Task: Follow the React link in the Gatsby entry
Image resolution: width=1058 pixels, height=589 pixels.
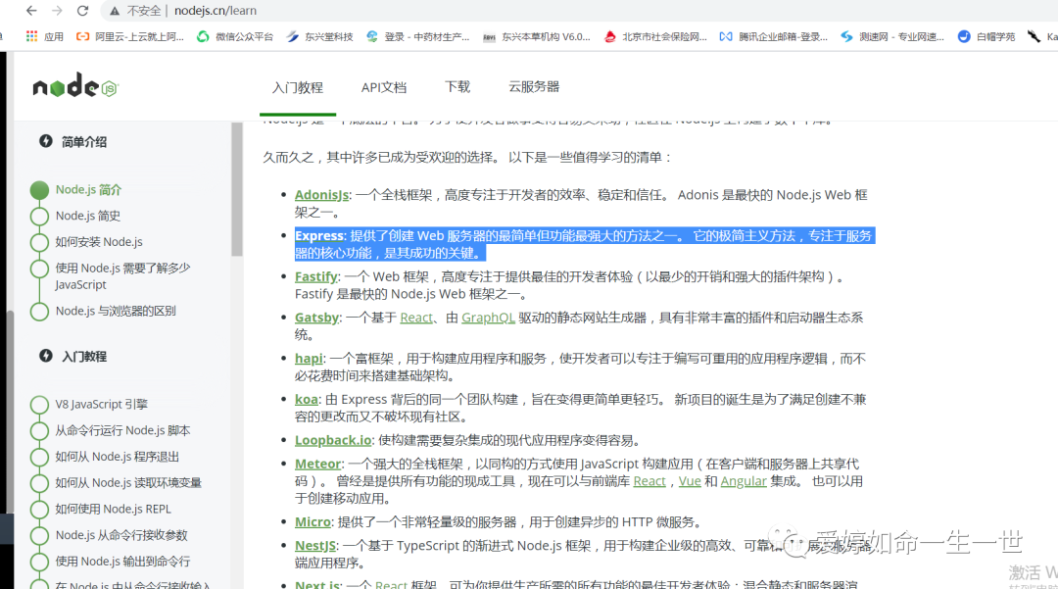Action: [x=416, y=318]
